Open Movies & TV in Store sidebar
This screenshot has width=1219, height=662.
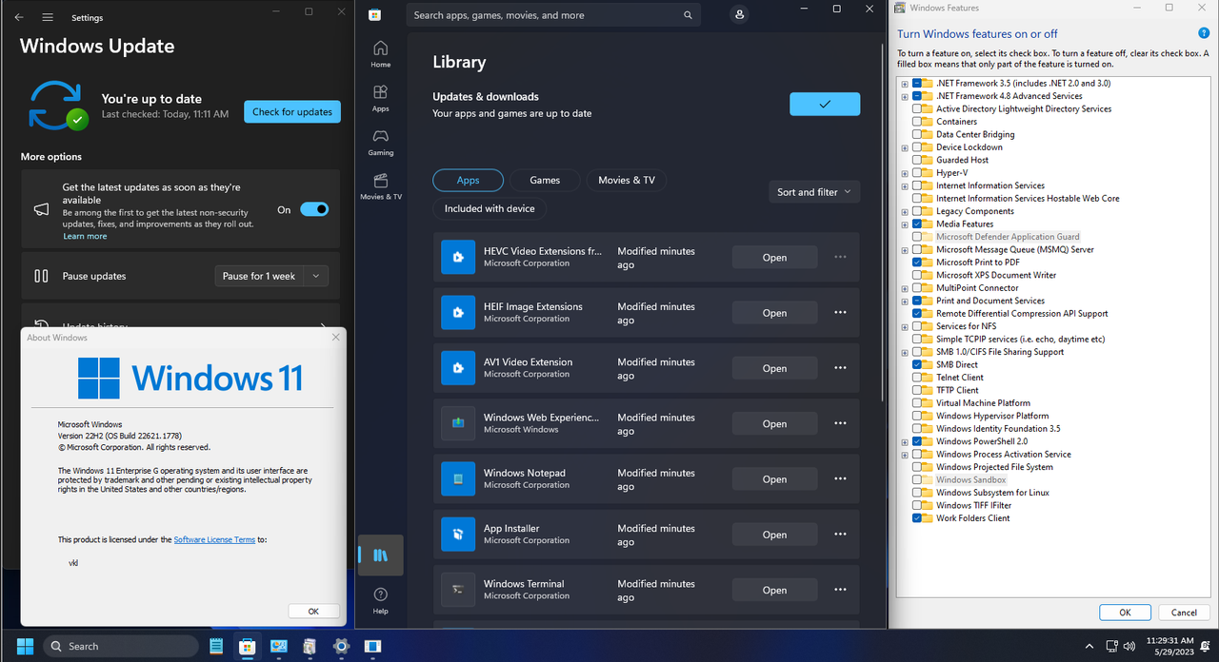click(x=380, y=185)
